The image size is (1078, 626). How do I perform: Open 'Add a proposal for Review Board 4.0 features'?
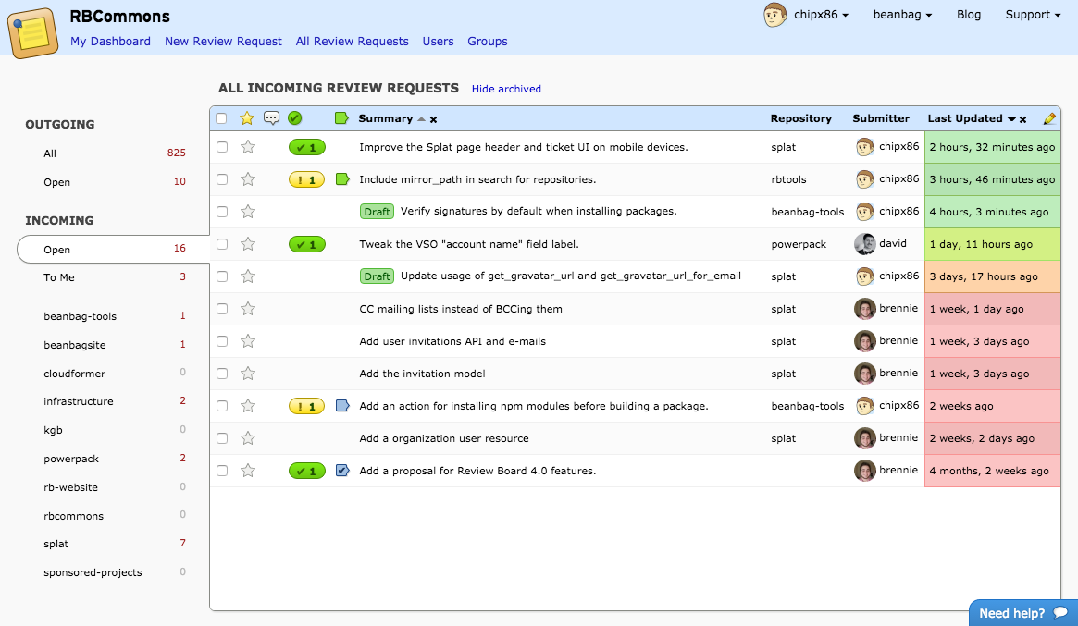point(477,471)
